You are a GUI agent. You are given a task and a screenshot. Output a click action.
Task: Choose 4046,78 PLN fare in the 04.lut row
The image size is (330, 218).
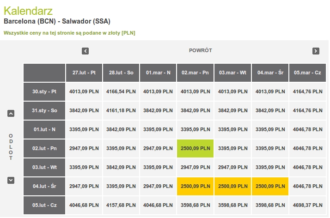(x=307, y=186)
